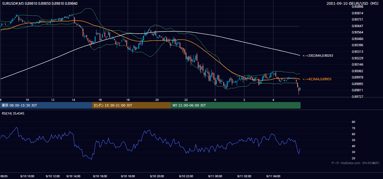Click bottom time label 9/10 10:00
Image resolution: width=383 pixels, height=179 pixels.
click(27, 176)
